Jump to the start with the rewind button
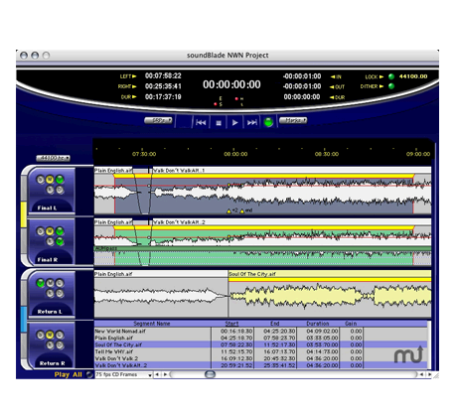457x413 pixels. 201,122
